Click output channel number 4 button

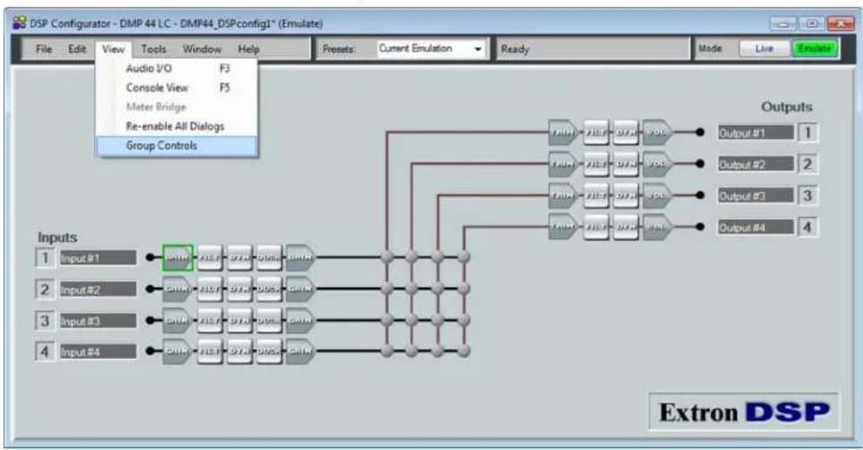(x=808, y=227)
